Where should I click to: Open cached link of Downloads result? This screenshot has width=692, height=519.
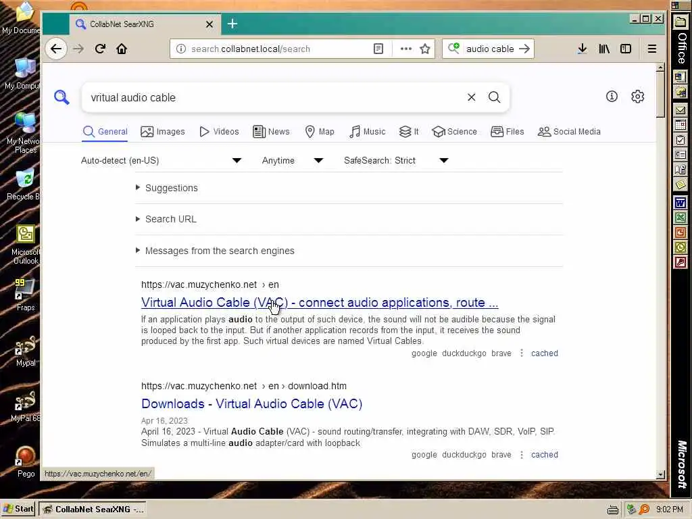[545, 455]
